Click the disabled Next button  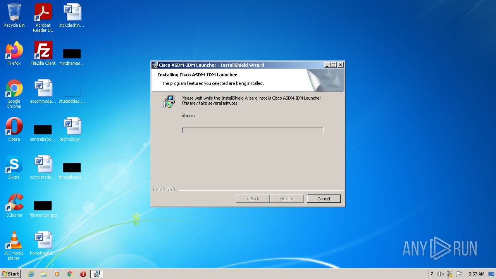tap(287, 199)
